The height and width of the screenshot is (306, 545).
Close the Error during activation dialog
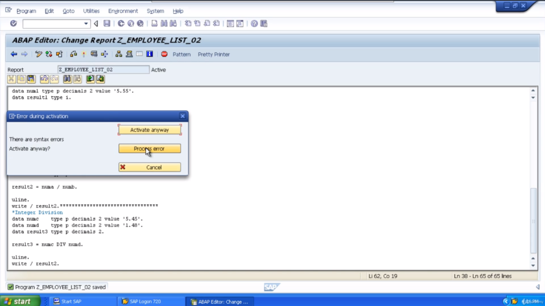183,116
